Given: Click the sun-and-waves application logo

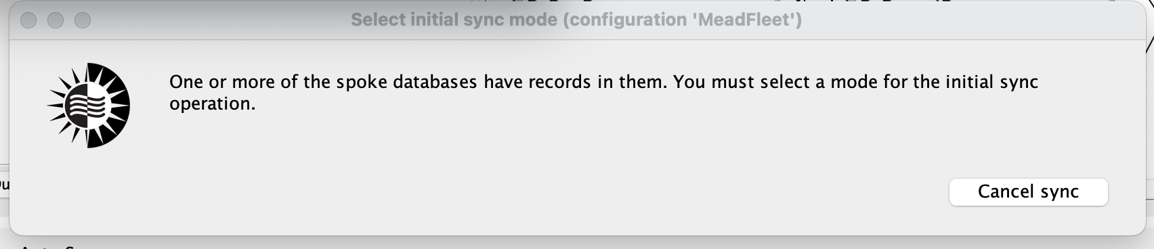Looking at the screenshot, I should 88,105.
